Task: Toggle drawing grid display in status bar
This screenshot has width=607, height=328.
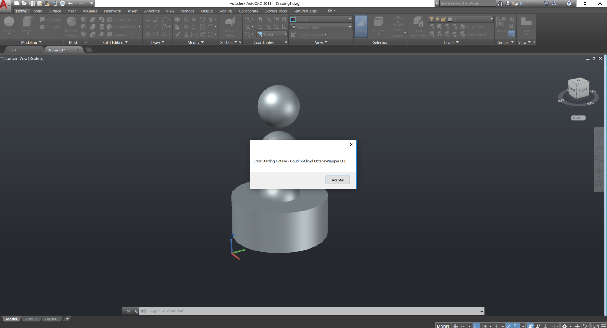Action: tap(456, 326)
